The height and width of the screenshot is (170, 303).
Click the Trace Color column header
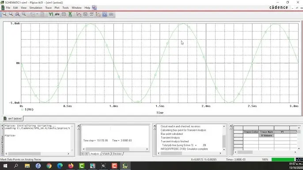[x=251, y=132]
